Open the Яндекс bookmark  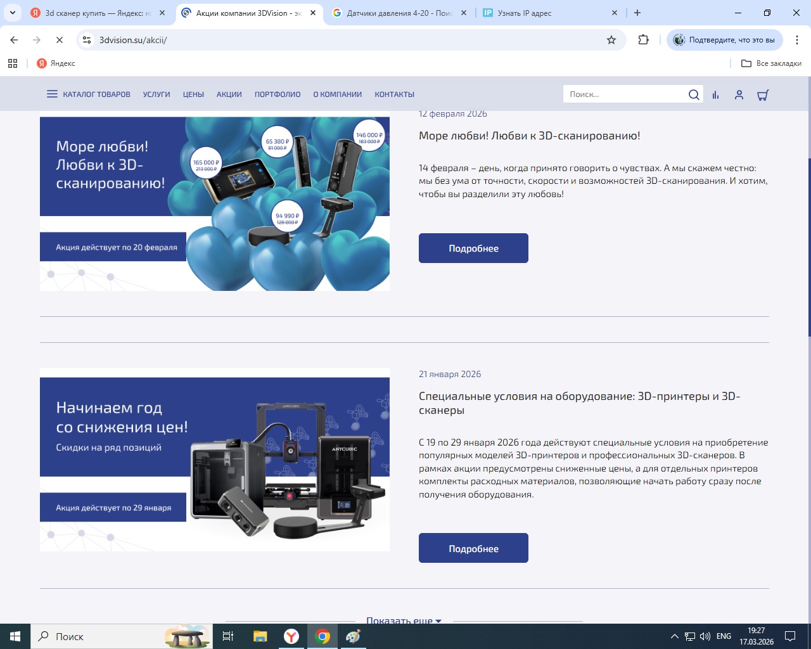[56, 63]
